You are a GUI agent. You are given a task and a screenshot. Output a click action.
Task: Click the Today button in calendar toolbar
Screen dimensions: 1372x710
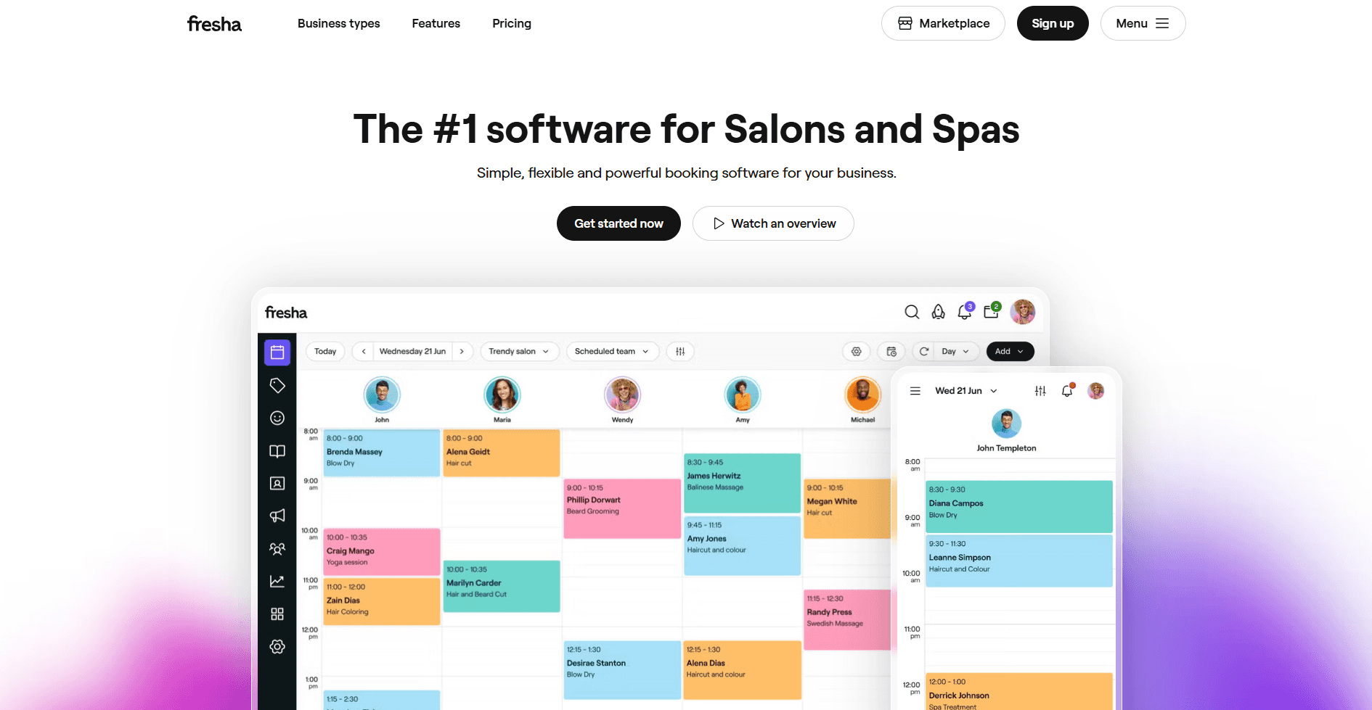pos(325,352)
